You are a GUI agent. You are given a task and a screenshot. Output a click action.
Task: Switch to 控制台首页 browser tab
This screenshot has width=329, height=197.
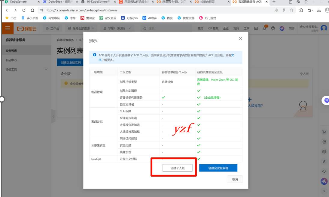tap(212, 2)
